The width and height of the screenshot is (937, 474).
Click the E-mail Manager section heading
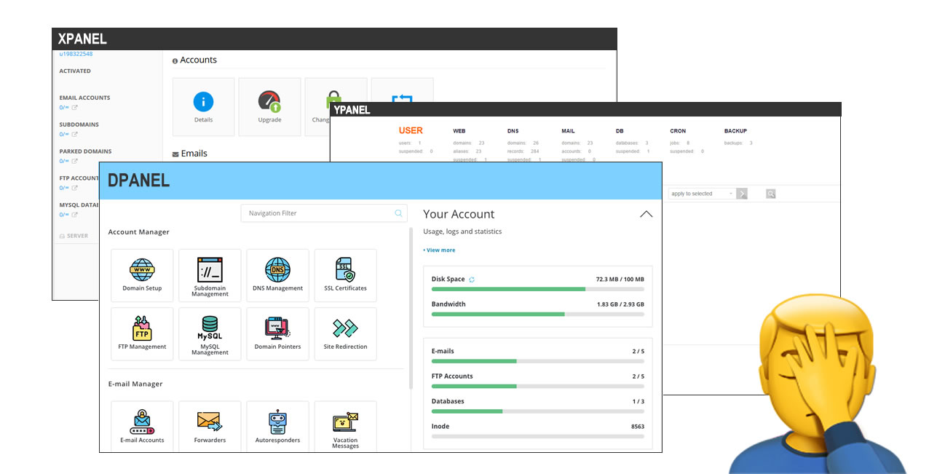click(x=135, y=384)
